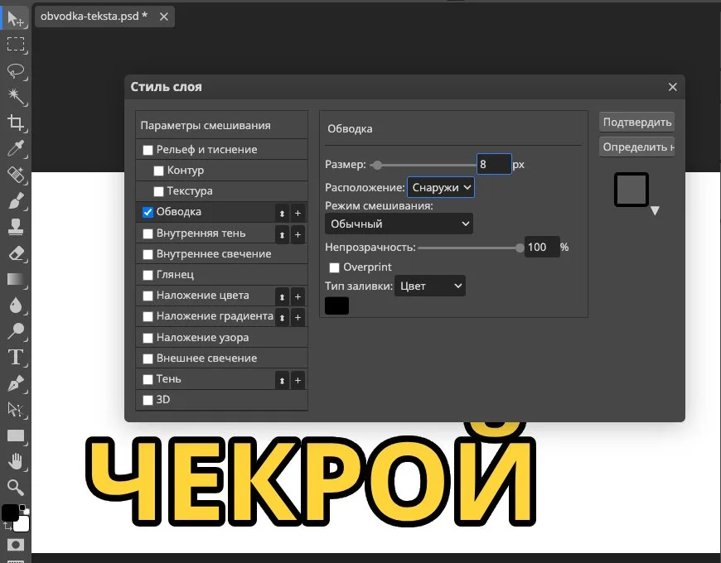Image resolution: width=721 pixels, height=563 pixels.
Task: Enable the 3D checkbox
Action: point(148,400)
